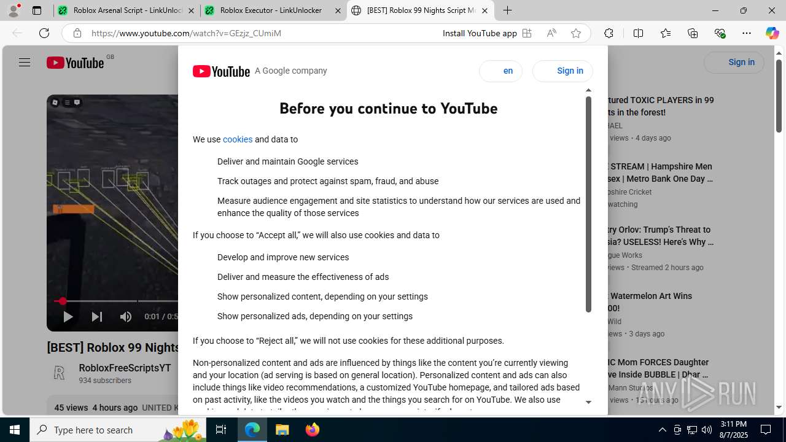This screenshot has width=786, height=442.
Task: Click the YouTube logo in the page header
Action: [x=75, y=63]
